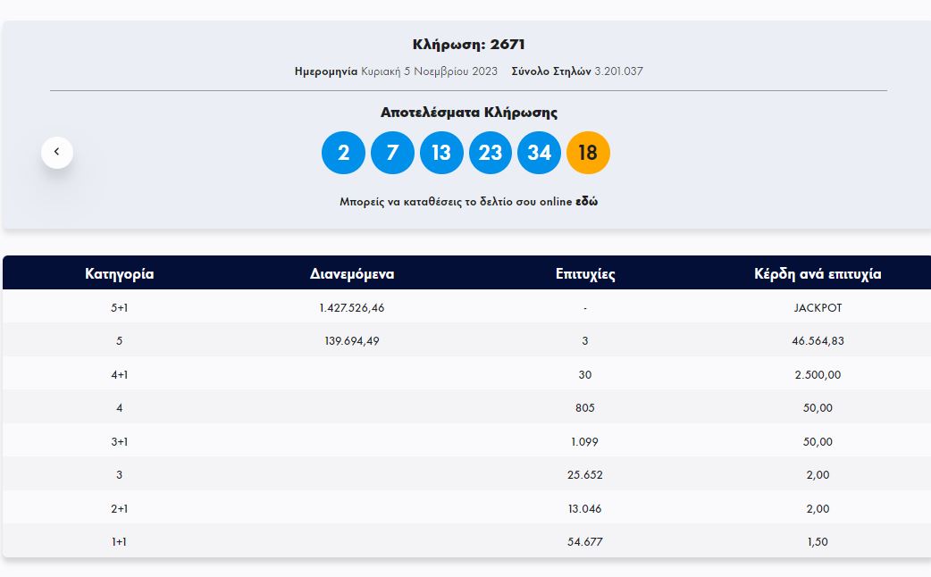Select the blue number 13 ball
Image resolution: width=931 pixels, height=577 pixels.
pos(441,153)
